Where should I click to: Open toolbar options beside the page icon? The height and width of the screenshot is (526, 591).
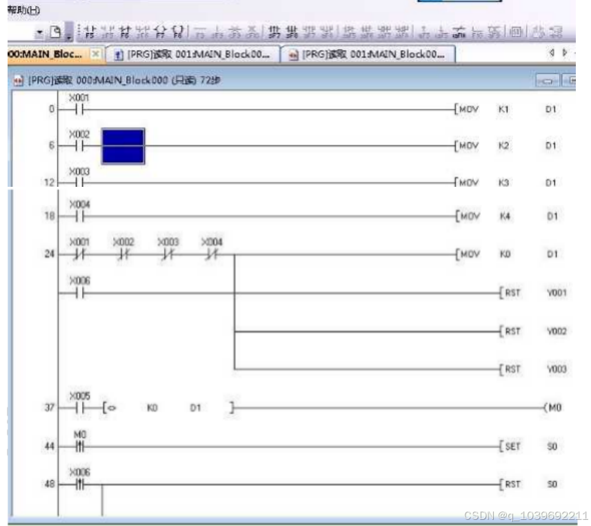69,32
